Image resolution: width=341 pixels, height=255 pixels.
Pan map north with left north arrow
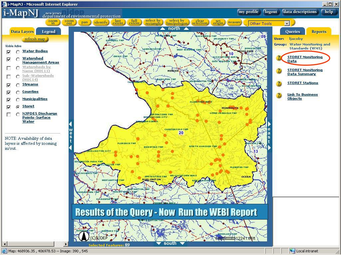(163, 29)
